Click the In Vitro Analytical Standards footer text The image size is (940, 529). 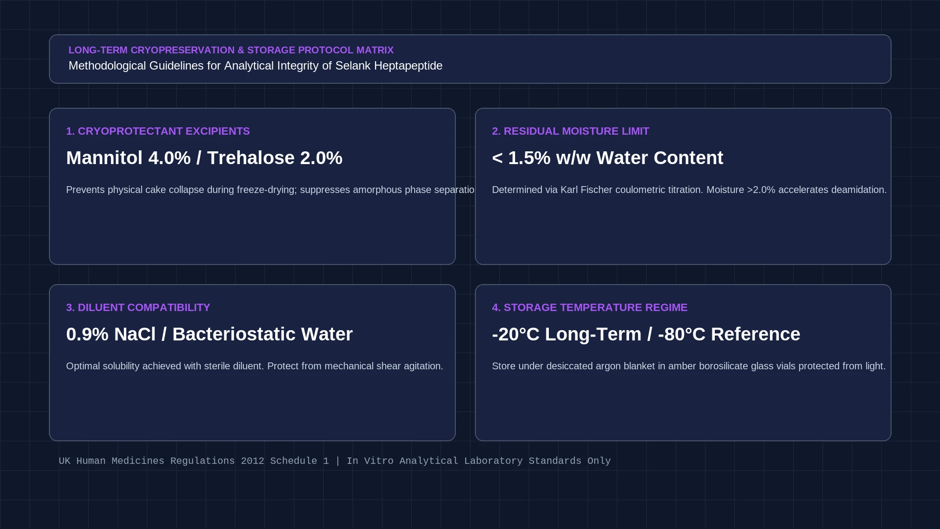point(479,461)
